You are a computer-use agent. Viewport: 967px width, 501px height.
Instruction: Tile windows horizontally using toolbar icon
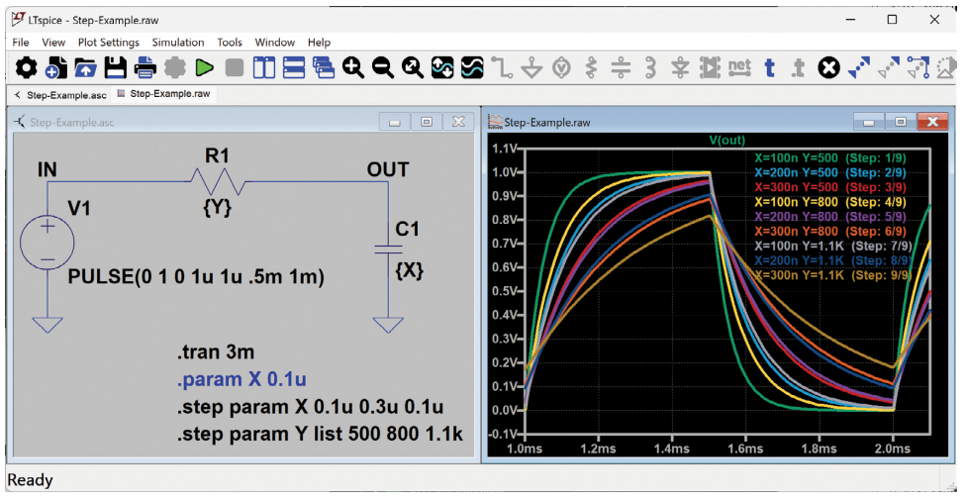coord(294,67)
